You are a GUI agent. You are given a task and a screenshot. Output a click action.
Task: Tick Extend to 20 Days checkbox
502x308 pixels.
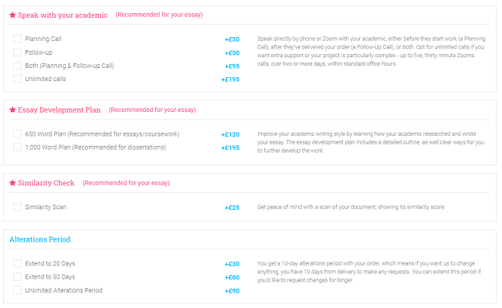pyautogui.click(x=17, y=263)
